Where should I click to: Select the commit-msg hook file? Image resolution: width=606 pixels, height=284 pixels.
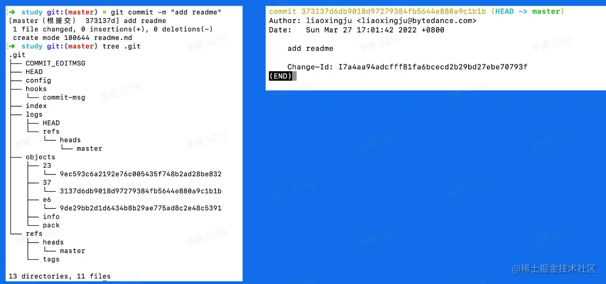point(64,97)
